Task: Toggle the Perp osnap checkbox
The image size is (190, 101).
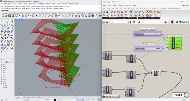Action: point(1,76)
